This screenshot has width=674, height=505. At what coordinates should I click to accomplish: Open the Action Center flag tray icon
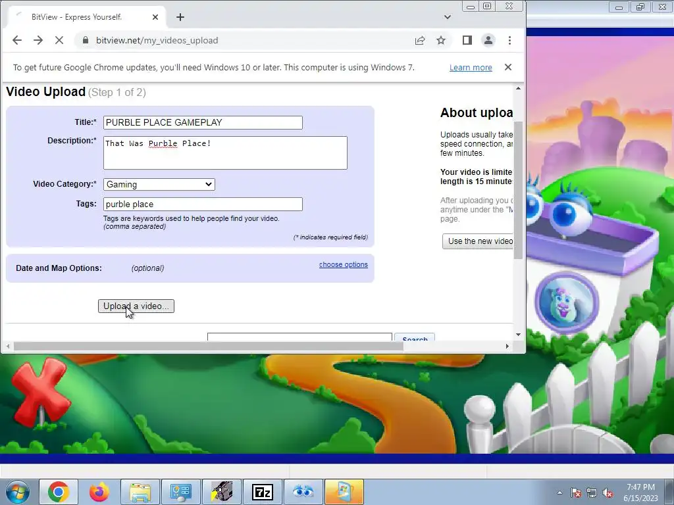576,493
